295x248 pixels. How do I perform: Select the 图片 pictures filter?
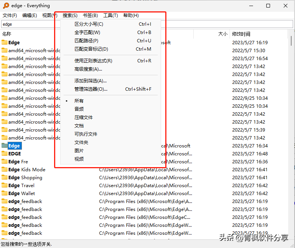tap(110, 150)
